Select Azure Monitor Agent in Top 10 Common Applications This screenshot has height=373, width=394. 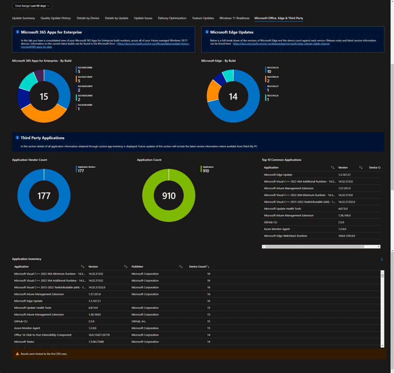click(321, 229)
